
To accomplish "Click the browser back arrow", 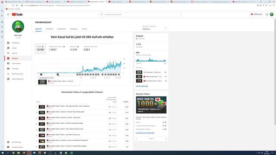I will point(6,6).
